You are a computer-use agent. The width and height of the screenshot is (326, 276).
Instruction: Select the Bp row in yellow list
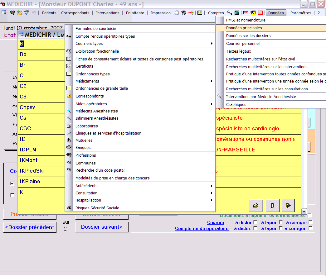[x=41, y=55]
